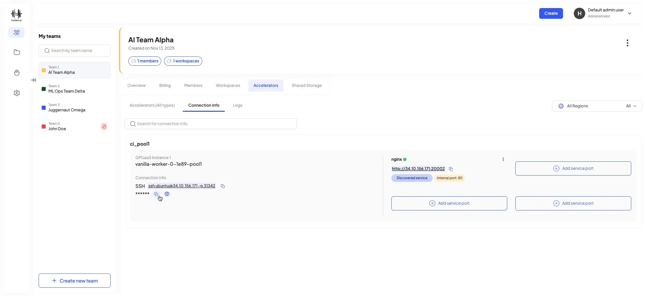Image resolution: width=645 pixels, height=296 pixels.
Task: Click the Create button
Action: pyautogui.click(x=551, y=13)
